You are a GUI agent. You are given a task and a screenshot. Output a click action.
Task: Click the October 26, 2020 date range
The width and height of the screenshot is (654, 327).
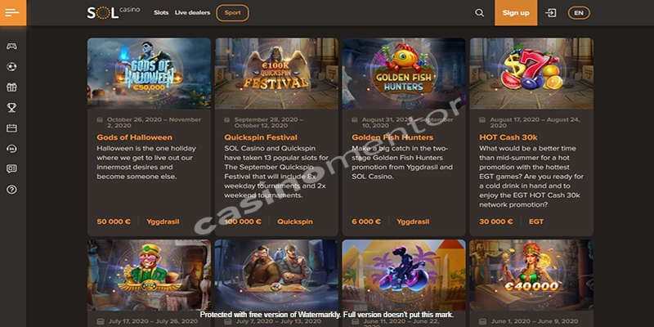point(154,122)
